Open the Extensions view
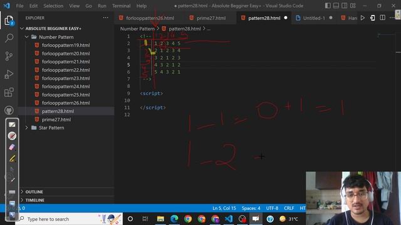The image size is (401, 225). click(x=9, y=92)
